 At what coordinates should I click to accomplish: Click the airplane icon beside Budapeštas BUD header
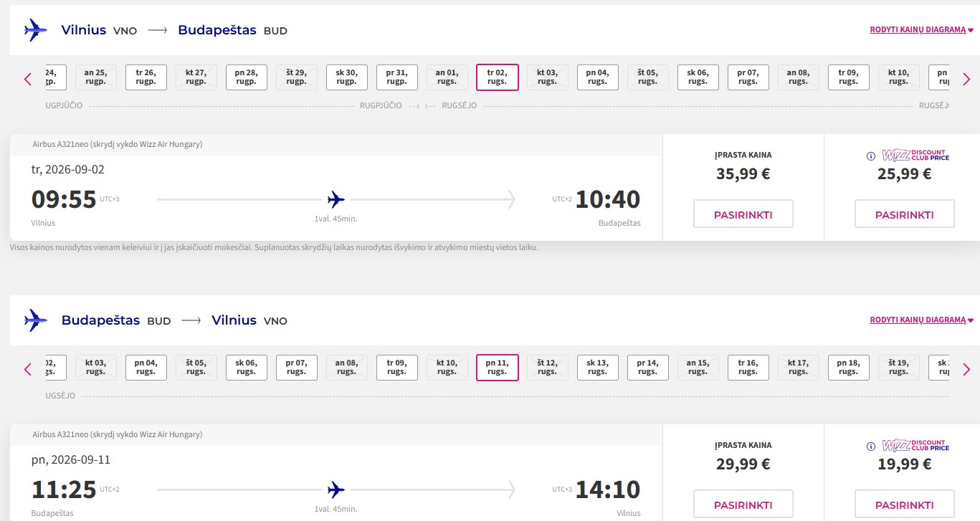tap(35, 320)
